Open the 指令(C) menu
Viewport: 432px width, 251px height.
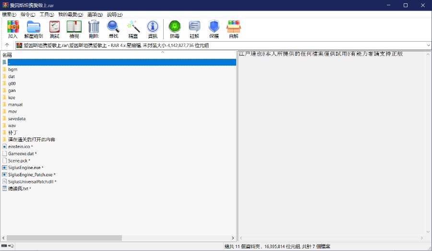coord(28,14)
